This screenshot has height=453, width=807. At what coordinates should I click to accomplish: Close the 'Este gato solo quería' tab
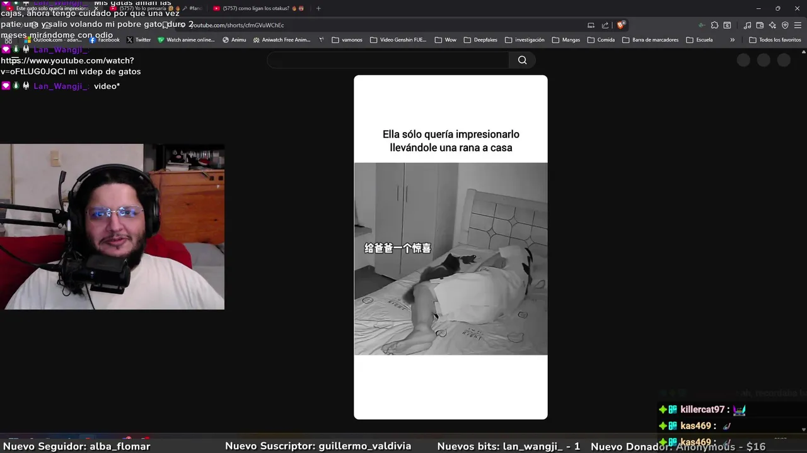click(96, 8)
